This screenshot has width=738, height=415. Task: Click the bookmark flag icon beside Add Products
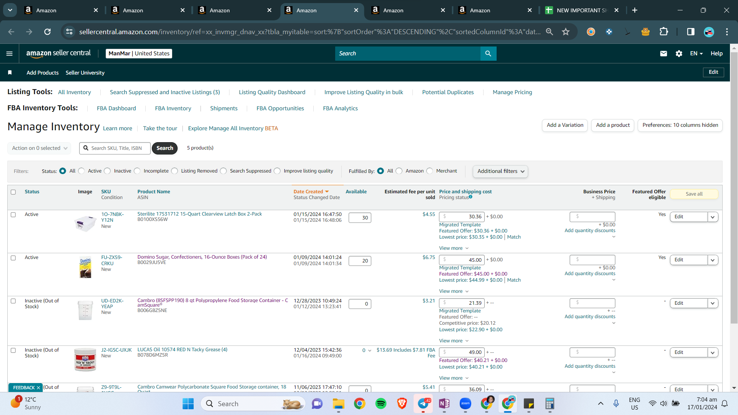pos(10,73)
